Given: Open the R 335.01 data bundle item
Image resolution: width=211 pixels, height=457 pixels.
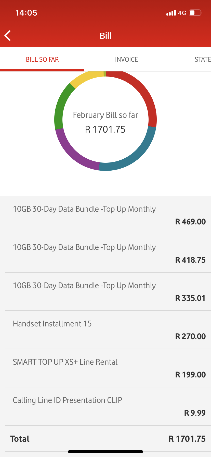Looking at the screenshot, I should [106, 291].
